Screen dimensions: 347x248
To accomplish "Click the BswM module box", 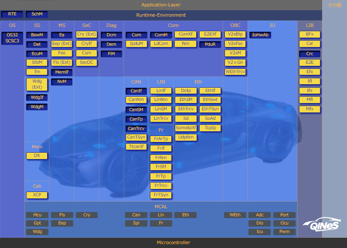I will coord(37,35).
